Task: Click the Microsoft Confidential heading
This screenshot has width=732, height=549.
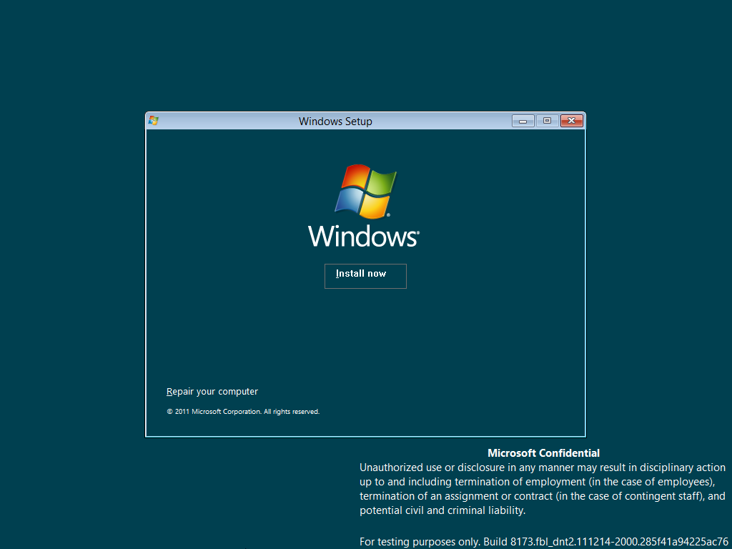Action: click(x=543, y=452)
